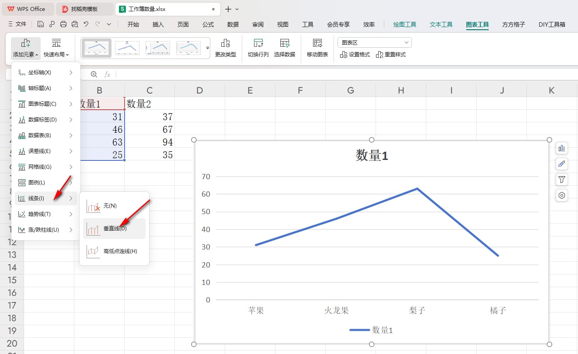Click the Save icon in quick access toolbar
578x354 pixels.
(x=41, y=24)
